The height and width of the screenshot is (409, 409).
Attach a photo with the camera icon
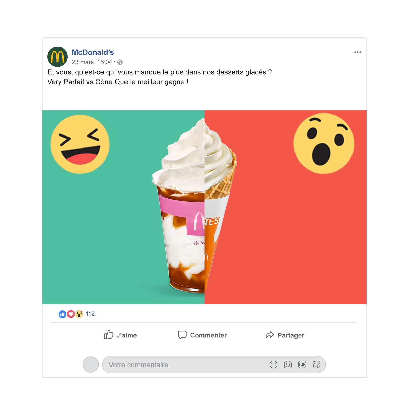288,365
